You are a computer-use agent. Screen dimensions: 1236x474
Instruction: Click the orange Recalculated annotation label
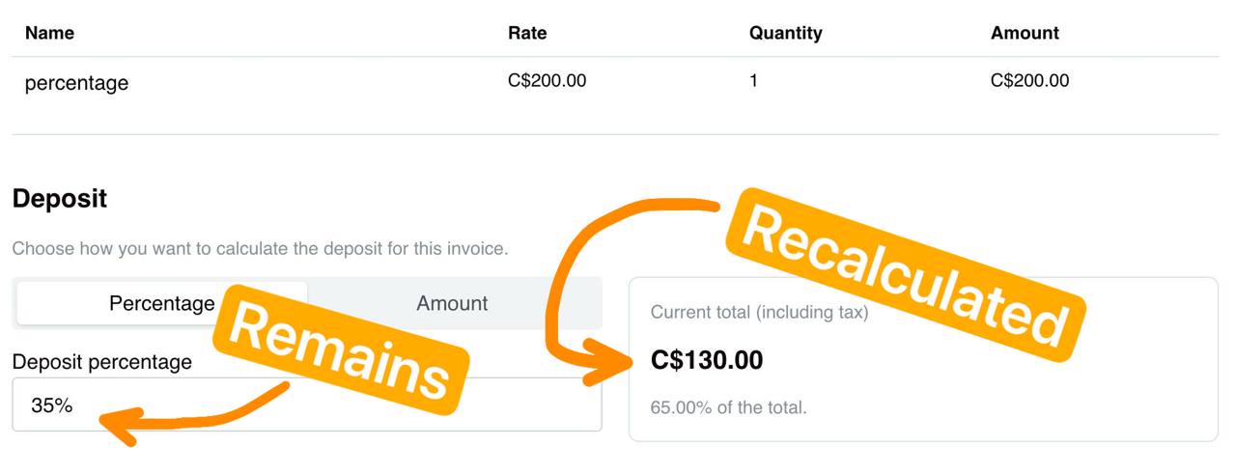(908, 276)
